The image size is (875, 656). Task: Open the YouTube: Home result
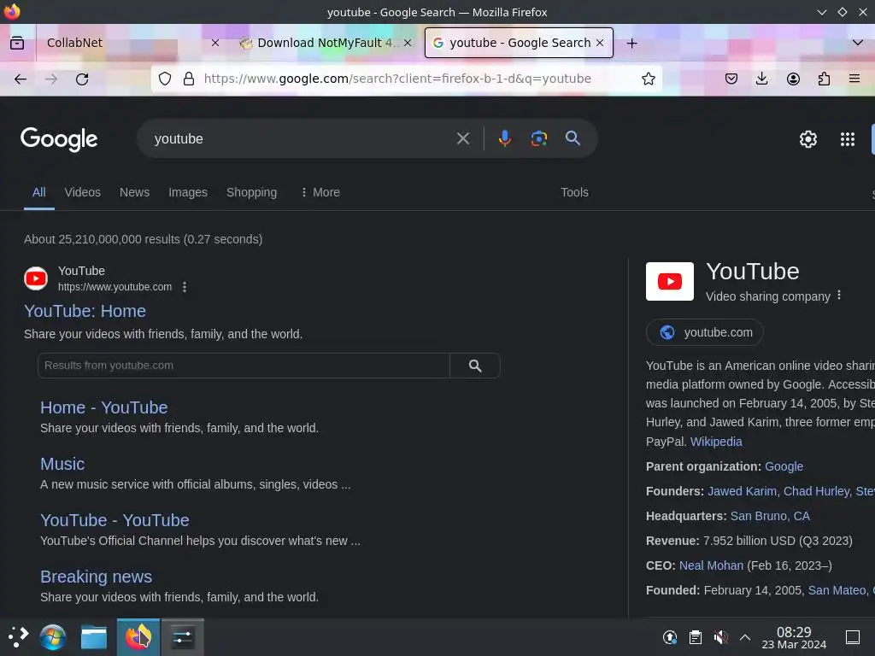coord(85,311)
